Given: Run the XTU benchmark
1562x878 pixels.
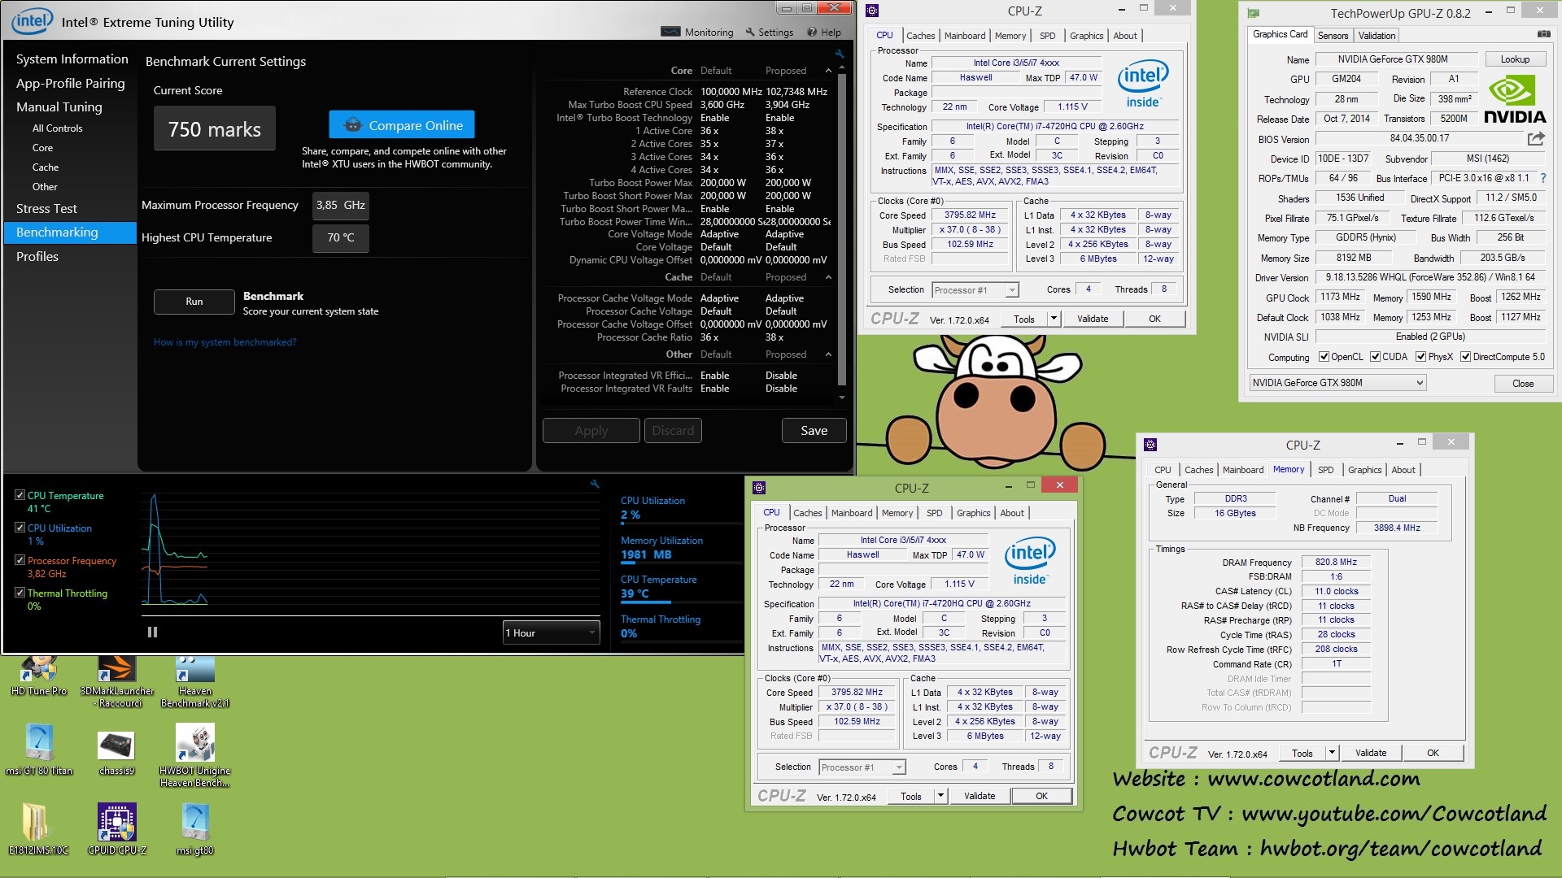Looking at the screenshot, I should 194,302.
